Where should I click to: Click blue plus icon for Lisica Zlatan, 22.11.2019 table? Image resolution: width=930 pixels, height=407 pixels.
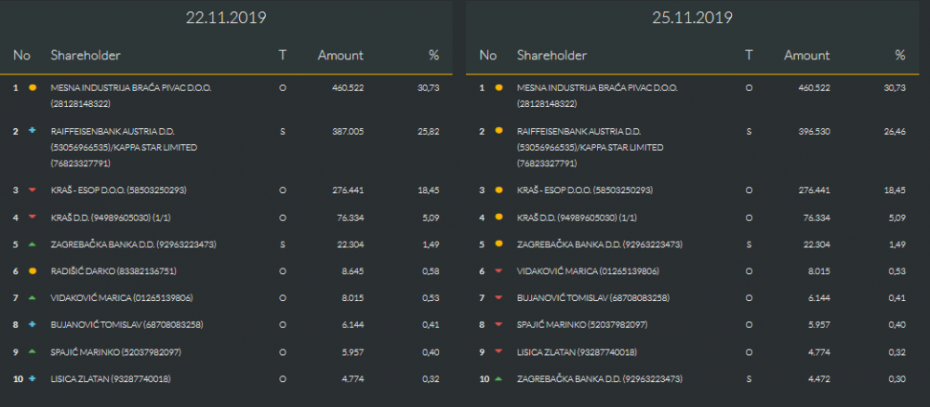tap(33, 378)
